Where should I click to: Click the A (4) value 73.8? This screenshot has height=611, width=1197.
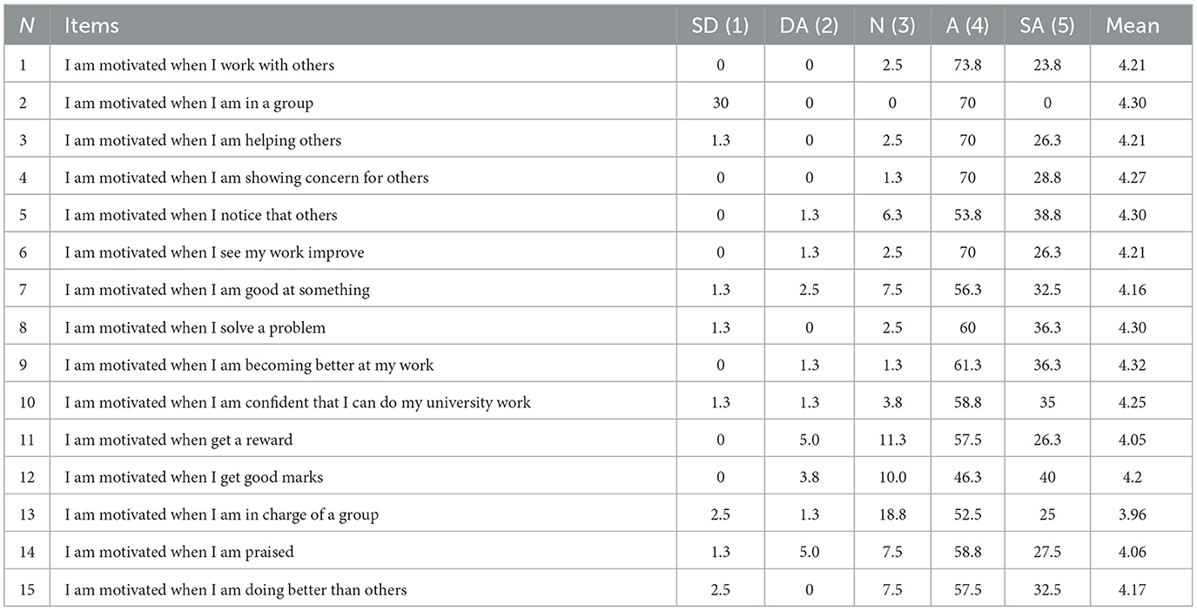pos(967,64)
